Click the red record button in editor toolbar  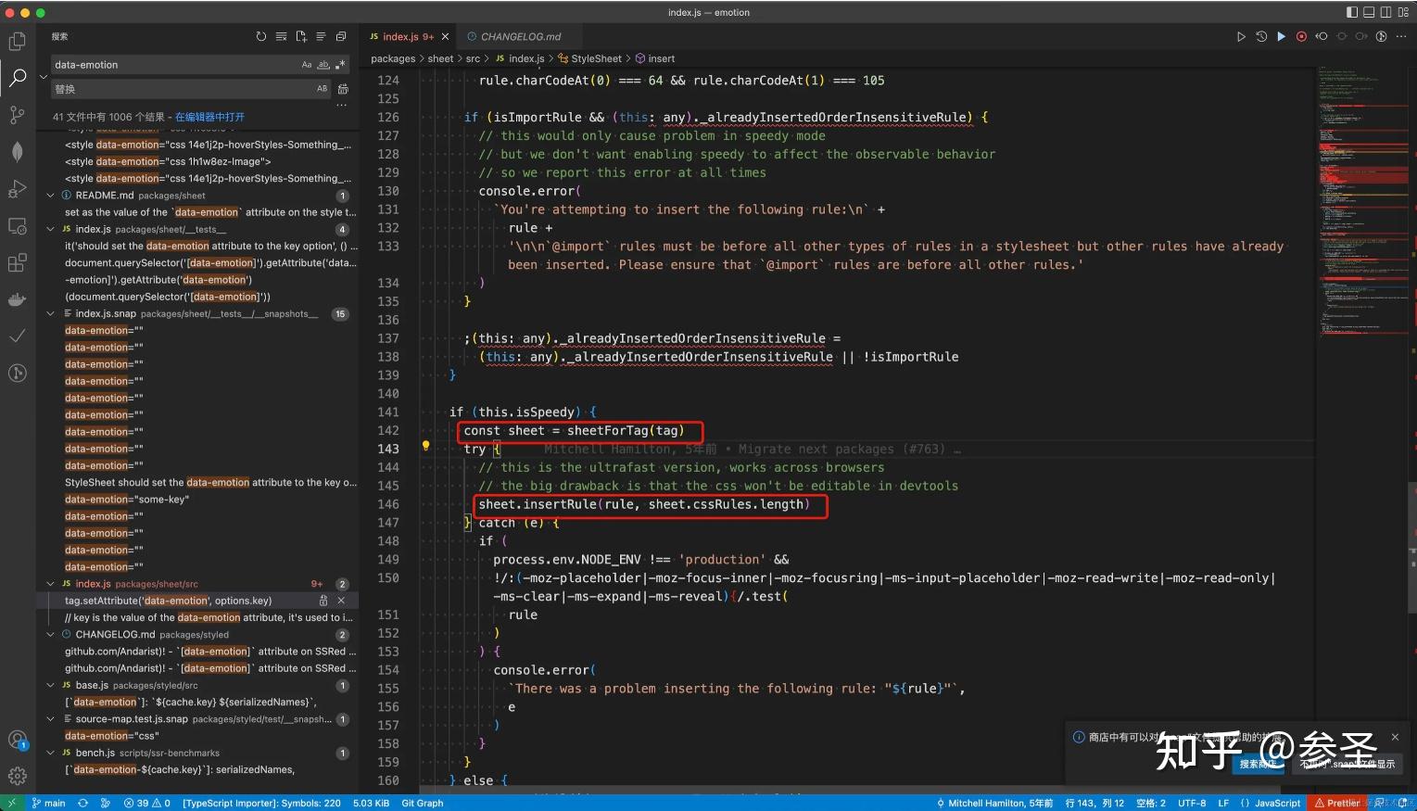point(1301,37)
